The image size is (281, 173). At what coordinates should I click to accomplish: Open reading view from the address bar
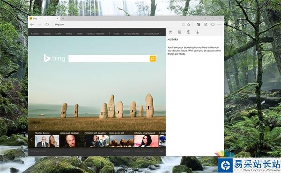click(x=183, y=24)
